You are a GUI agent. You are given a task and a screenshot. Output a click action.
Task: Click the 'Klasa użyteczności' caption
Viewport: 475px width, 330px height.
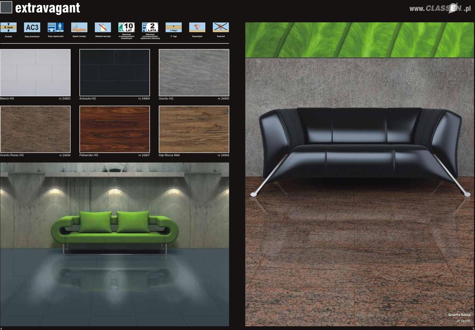56,36
